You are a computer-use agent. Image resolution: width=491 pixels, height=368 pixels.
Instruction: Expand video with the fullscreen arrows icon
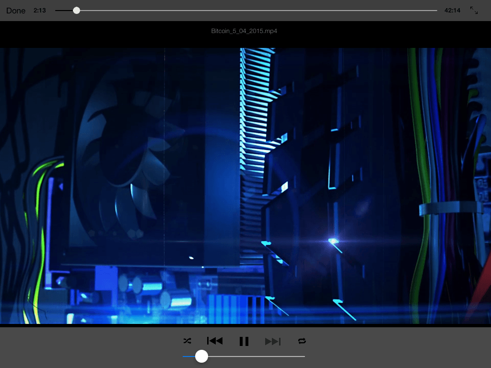tap(474, 10)
